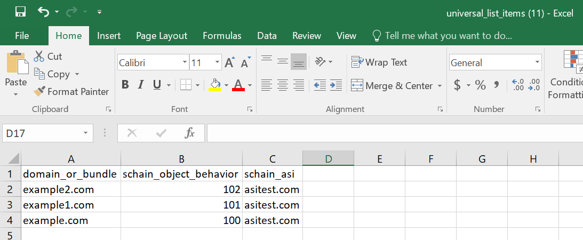Click the Cut scissors icon
The height and width of the screenshot is (240, 583).
point(39,56)
